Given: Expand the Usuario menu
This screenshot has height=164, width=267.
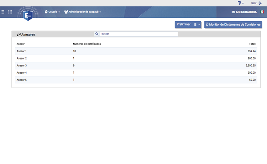Looking at the screenshot, I should click(52, 12).
